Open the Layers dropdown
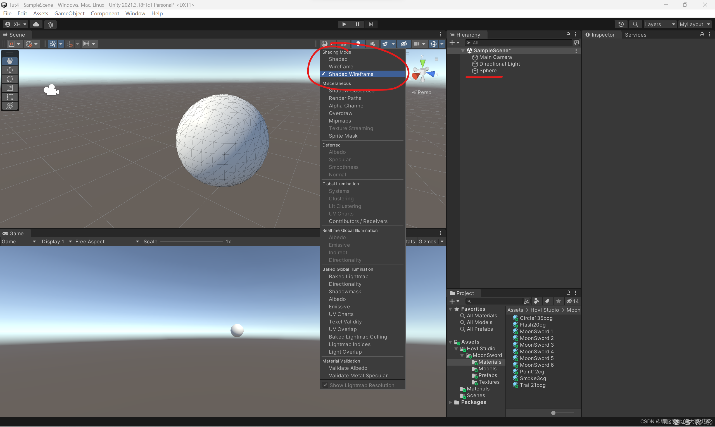The width and height of the screenshot is (715, 427). pyautogui.click(x=659, y=24)
